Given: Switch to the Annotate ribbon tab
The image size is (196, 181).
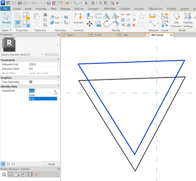Looking at the screenshot, I should pos(41,9).
